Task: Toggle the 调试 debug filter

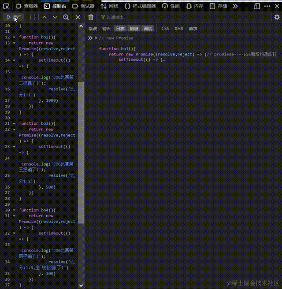Action: [x=148, y=29]
